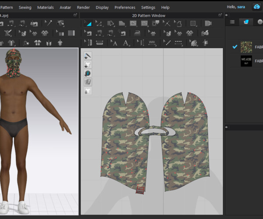263x219 pixels.
Task: Open the Avatar menu
Action: pyautogui.click(x=65, y=7)
